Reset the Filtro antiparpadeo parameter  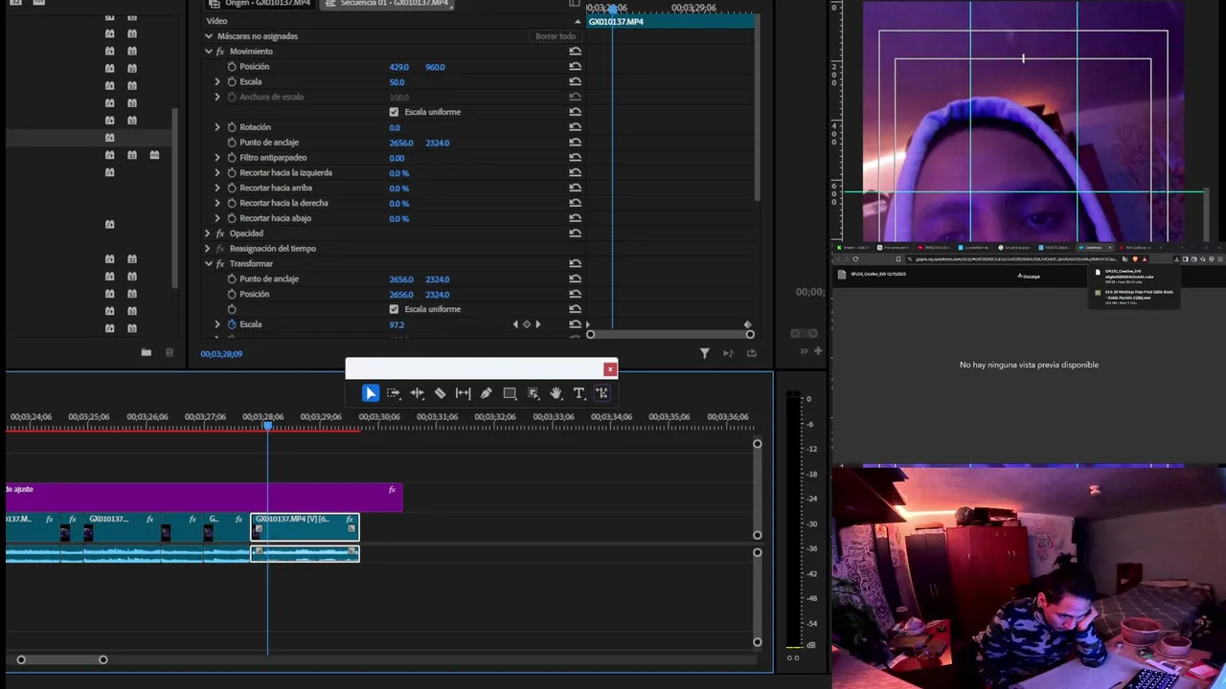(575, 158)
